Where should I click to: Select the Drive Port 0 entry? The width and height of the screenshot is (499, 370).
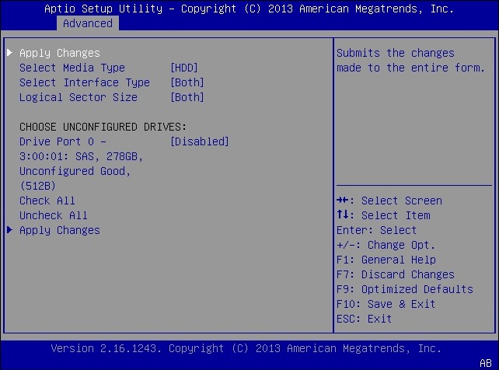coord(63,141)
